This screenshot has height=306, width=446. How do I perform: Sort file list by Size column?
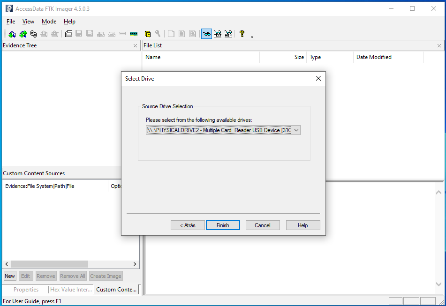tap(283, 57)
